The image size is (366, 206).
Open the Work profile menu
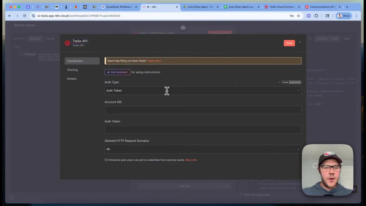tap(344, 16)
